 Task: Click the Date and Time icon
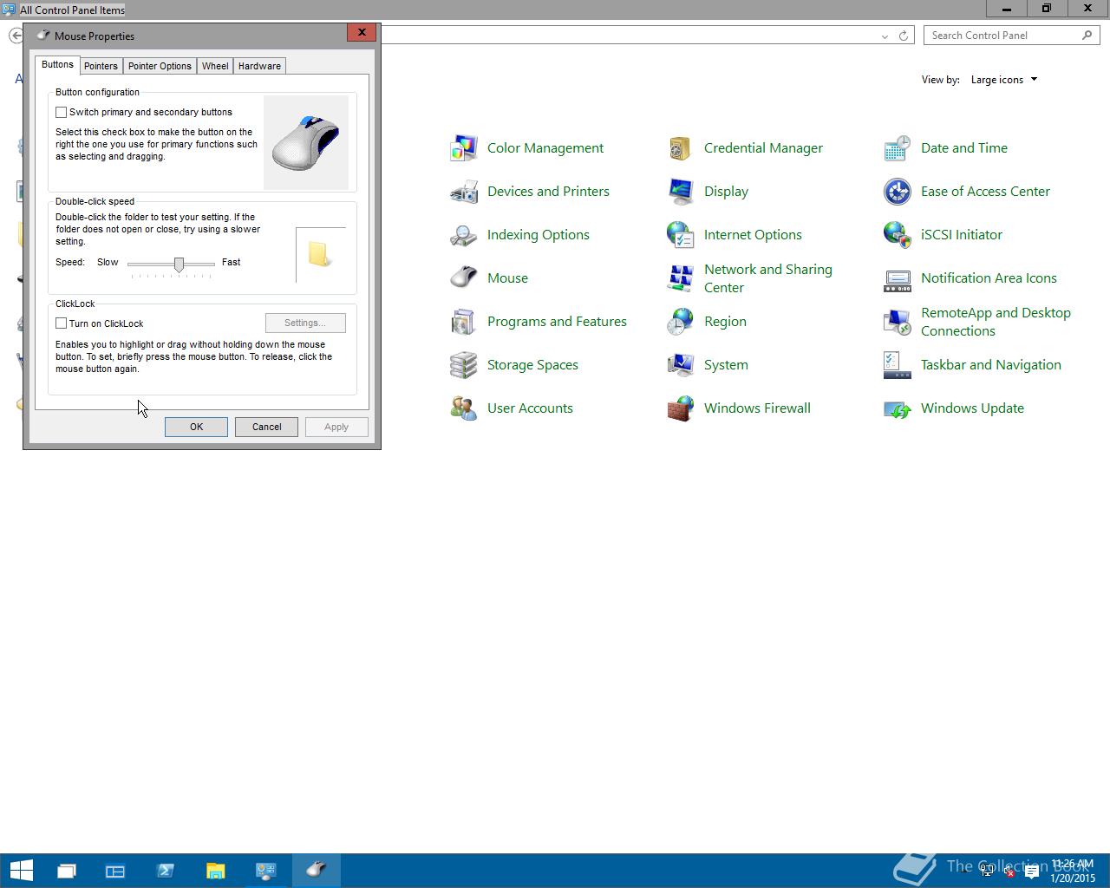click(898, 148)
